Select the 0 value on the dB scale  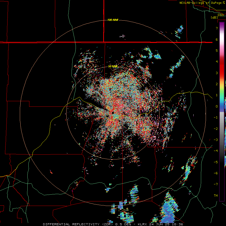tap(217, 106)
